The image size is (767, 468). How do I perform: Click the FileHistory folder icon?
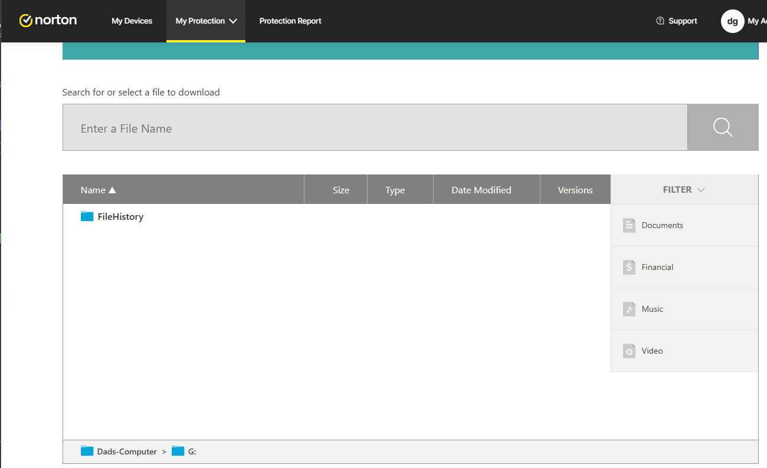point(87,216)
